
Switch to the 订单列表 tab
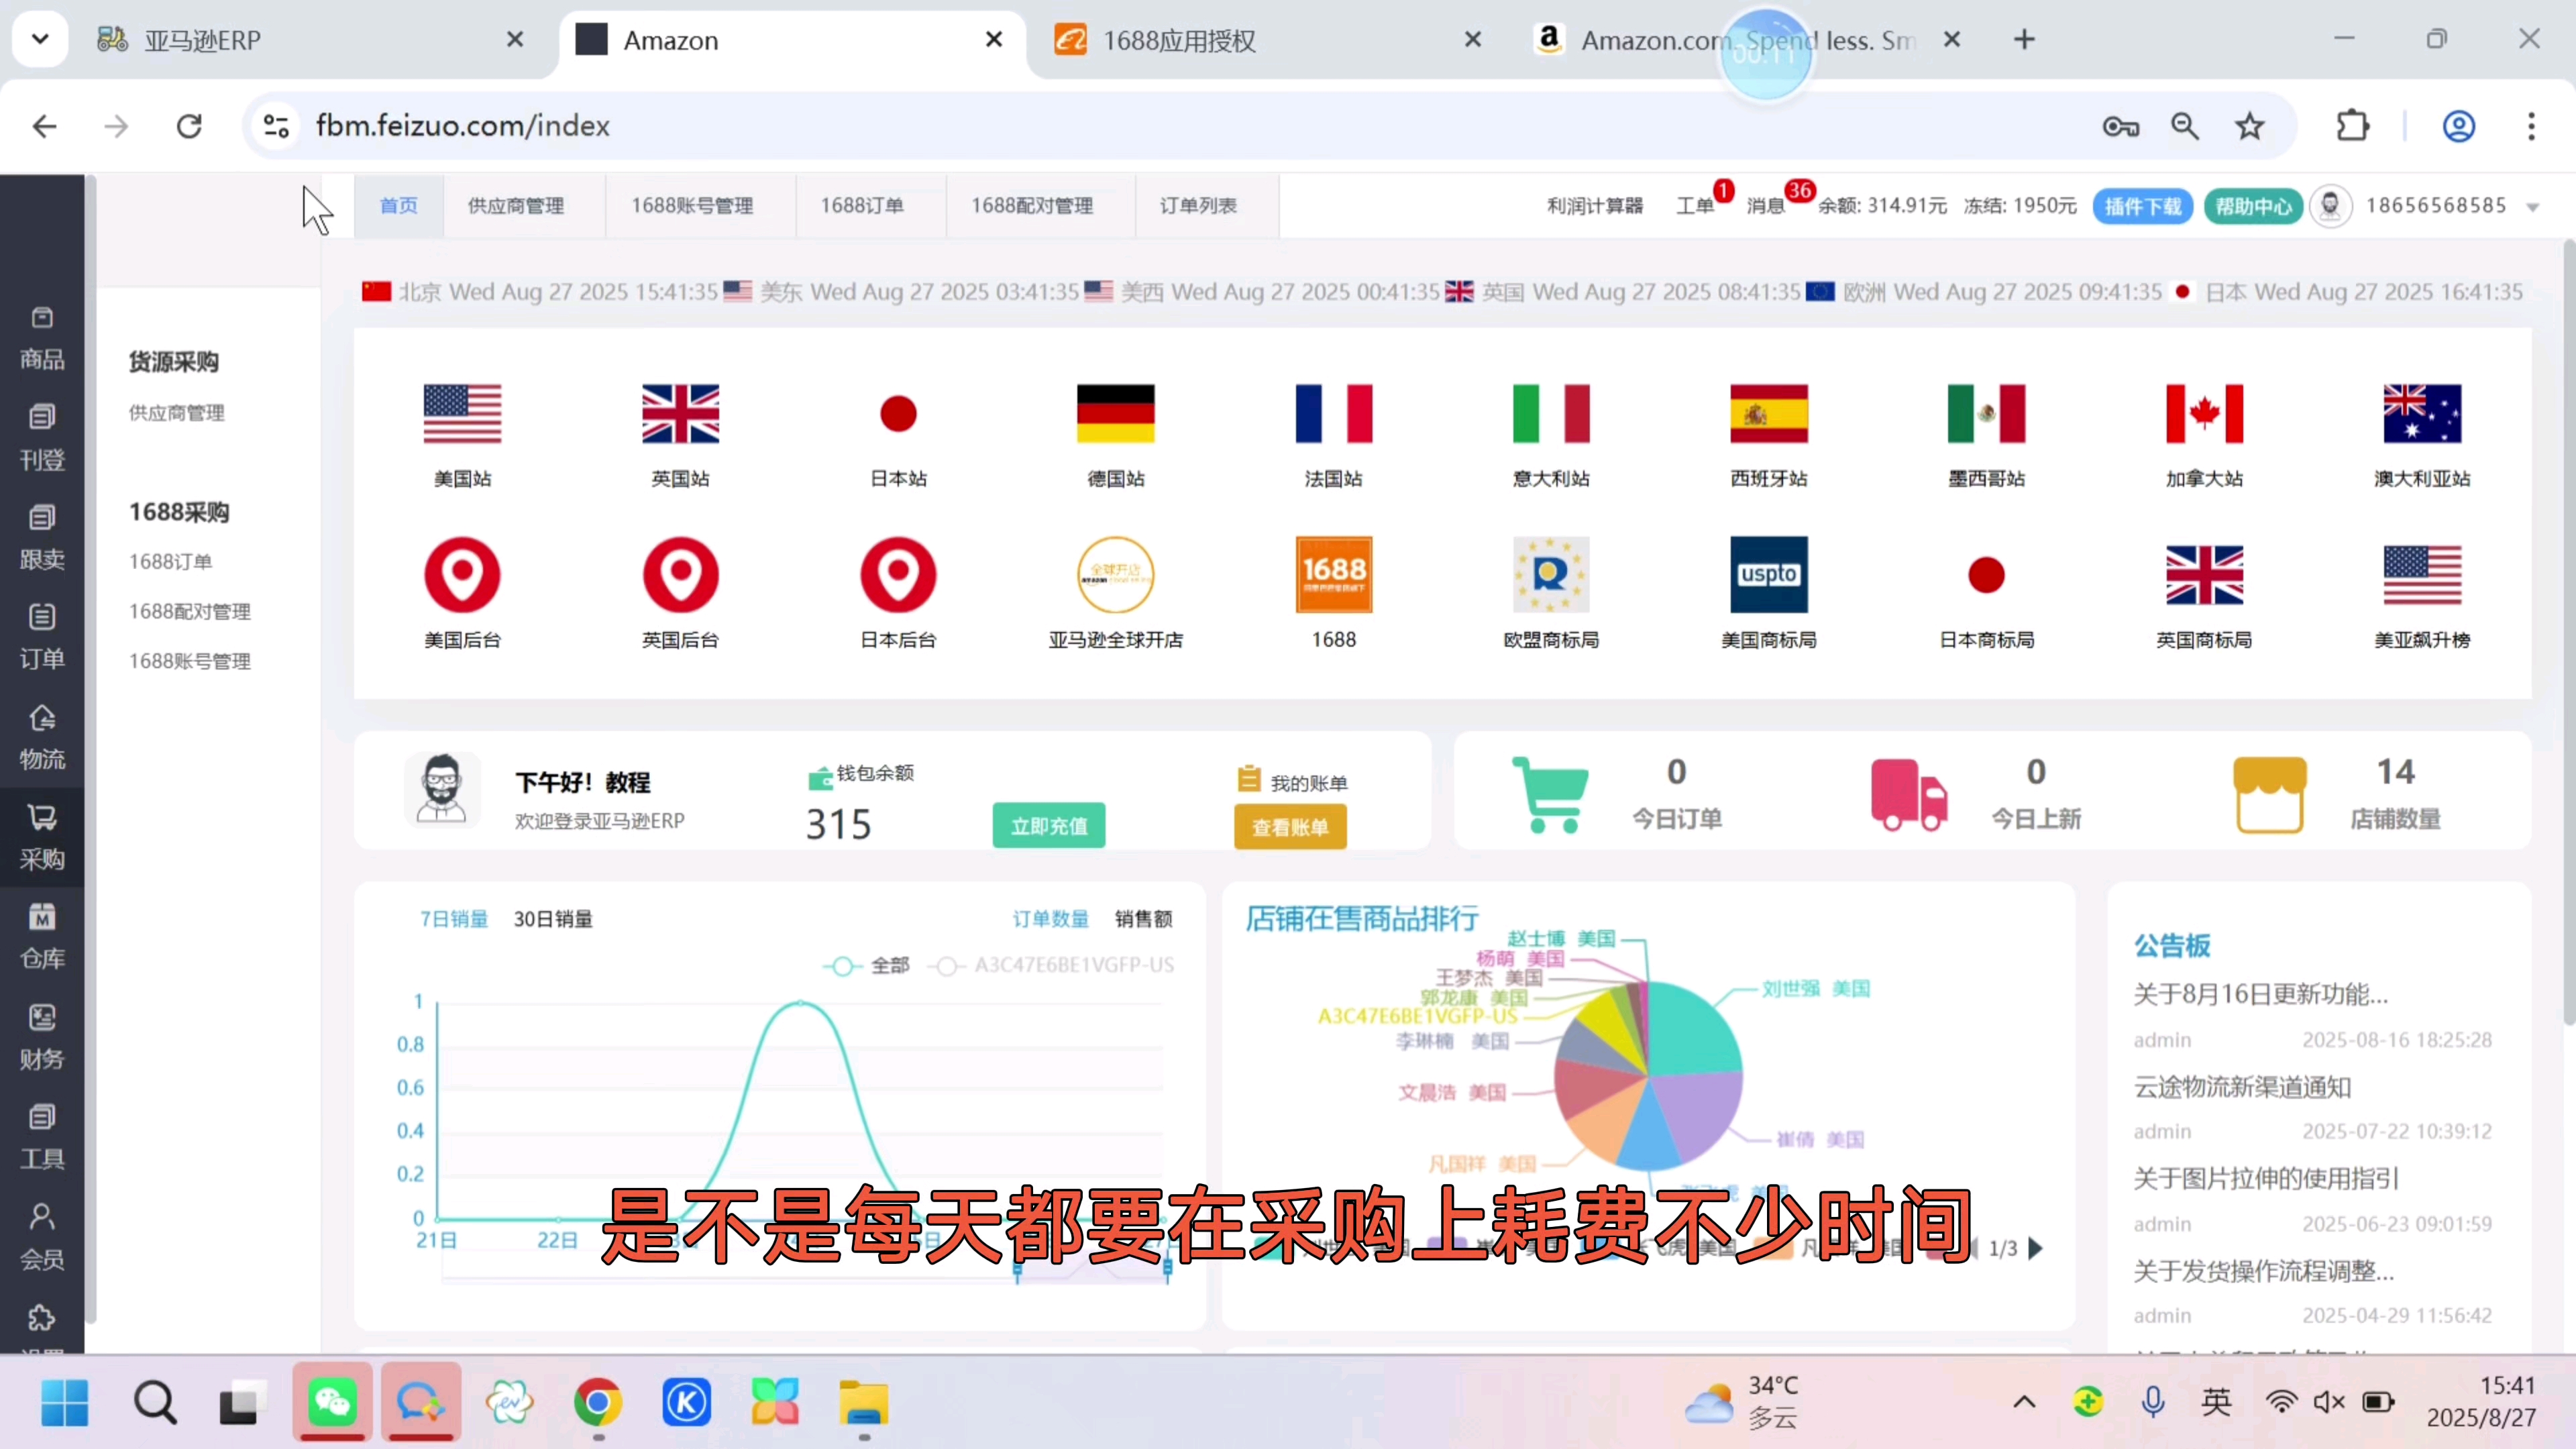pos(1198,206)
